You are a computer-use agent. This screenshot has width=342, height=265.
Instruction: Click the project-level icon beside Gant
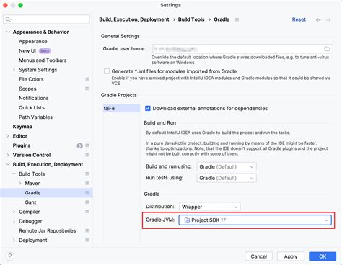point(87,202)
